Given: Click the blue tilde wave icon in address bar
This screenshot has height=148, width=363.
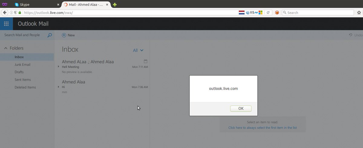Looking at the screenshot, I should click(x=256, y=13).
